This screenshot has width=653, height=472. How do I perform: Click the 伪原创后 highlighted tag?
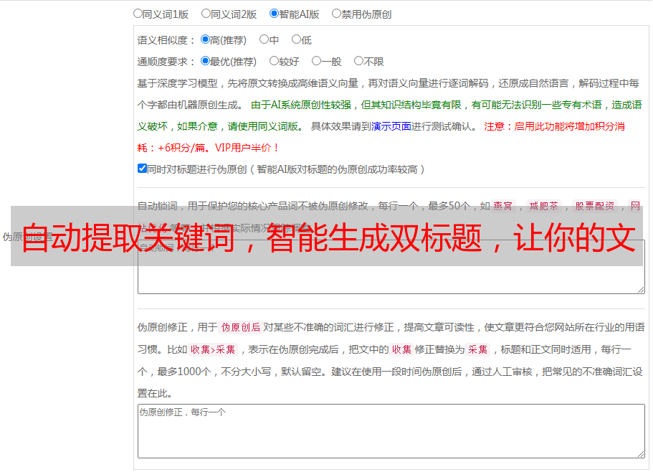tap(241, 327)
